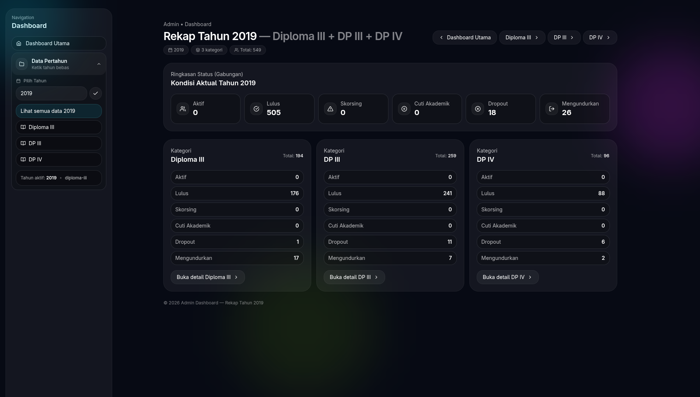Click the Total: 259 label on DP III card
The image size is (700, 397).
(446, 156)
